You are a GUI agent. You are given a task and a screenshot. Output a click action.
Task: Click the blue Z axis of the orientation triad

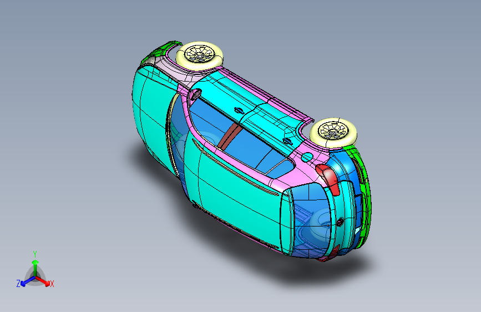pos(28,281)
